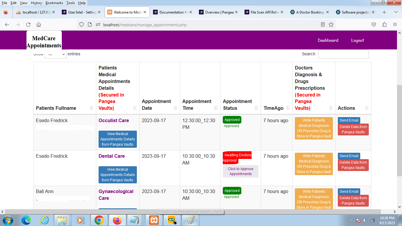402x226 pixels.
Task: Click Send Email for Esedo Fredrick
Action: 349,120
